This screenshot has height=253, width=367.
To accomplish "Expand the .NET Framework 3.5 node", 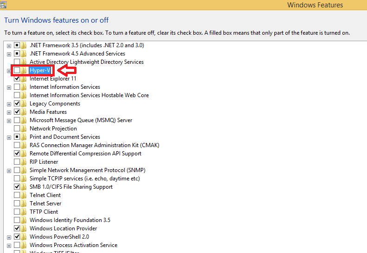I will (x=9, y=46).
